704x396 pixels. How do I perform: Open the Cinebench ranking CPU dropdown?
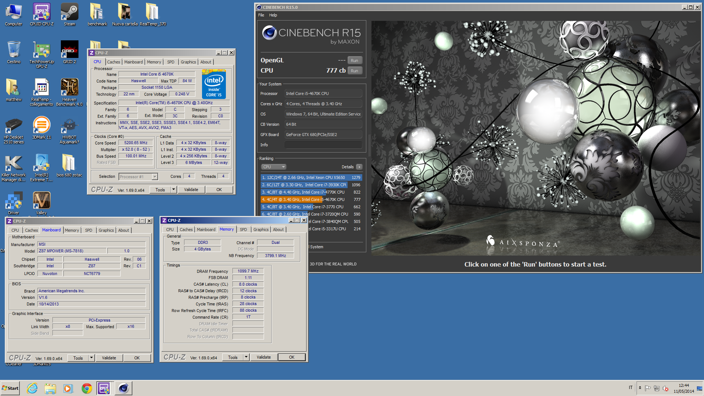[274, 167]
